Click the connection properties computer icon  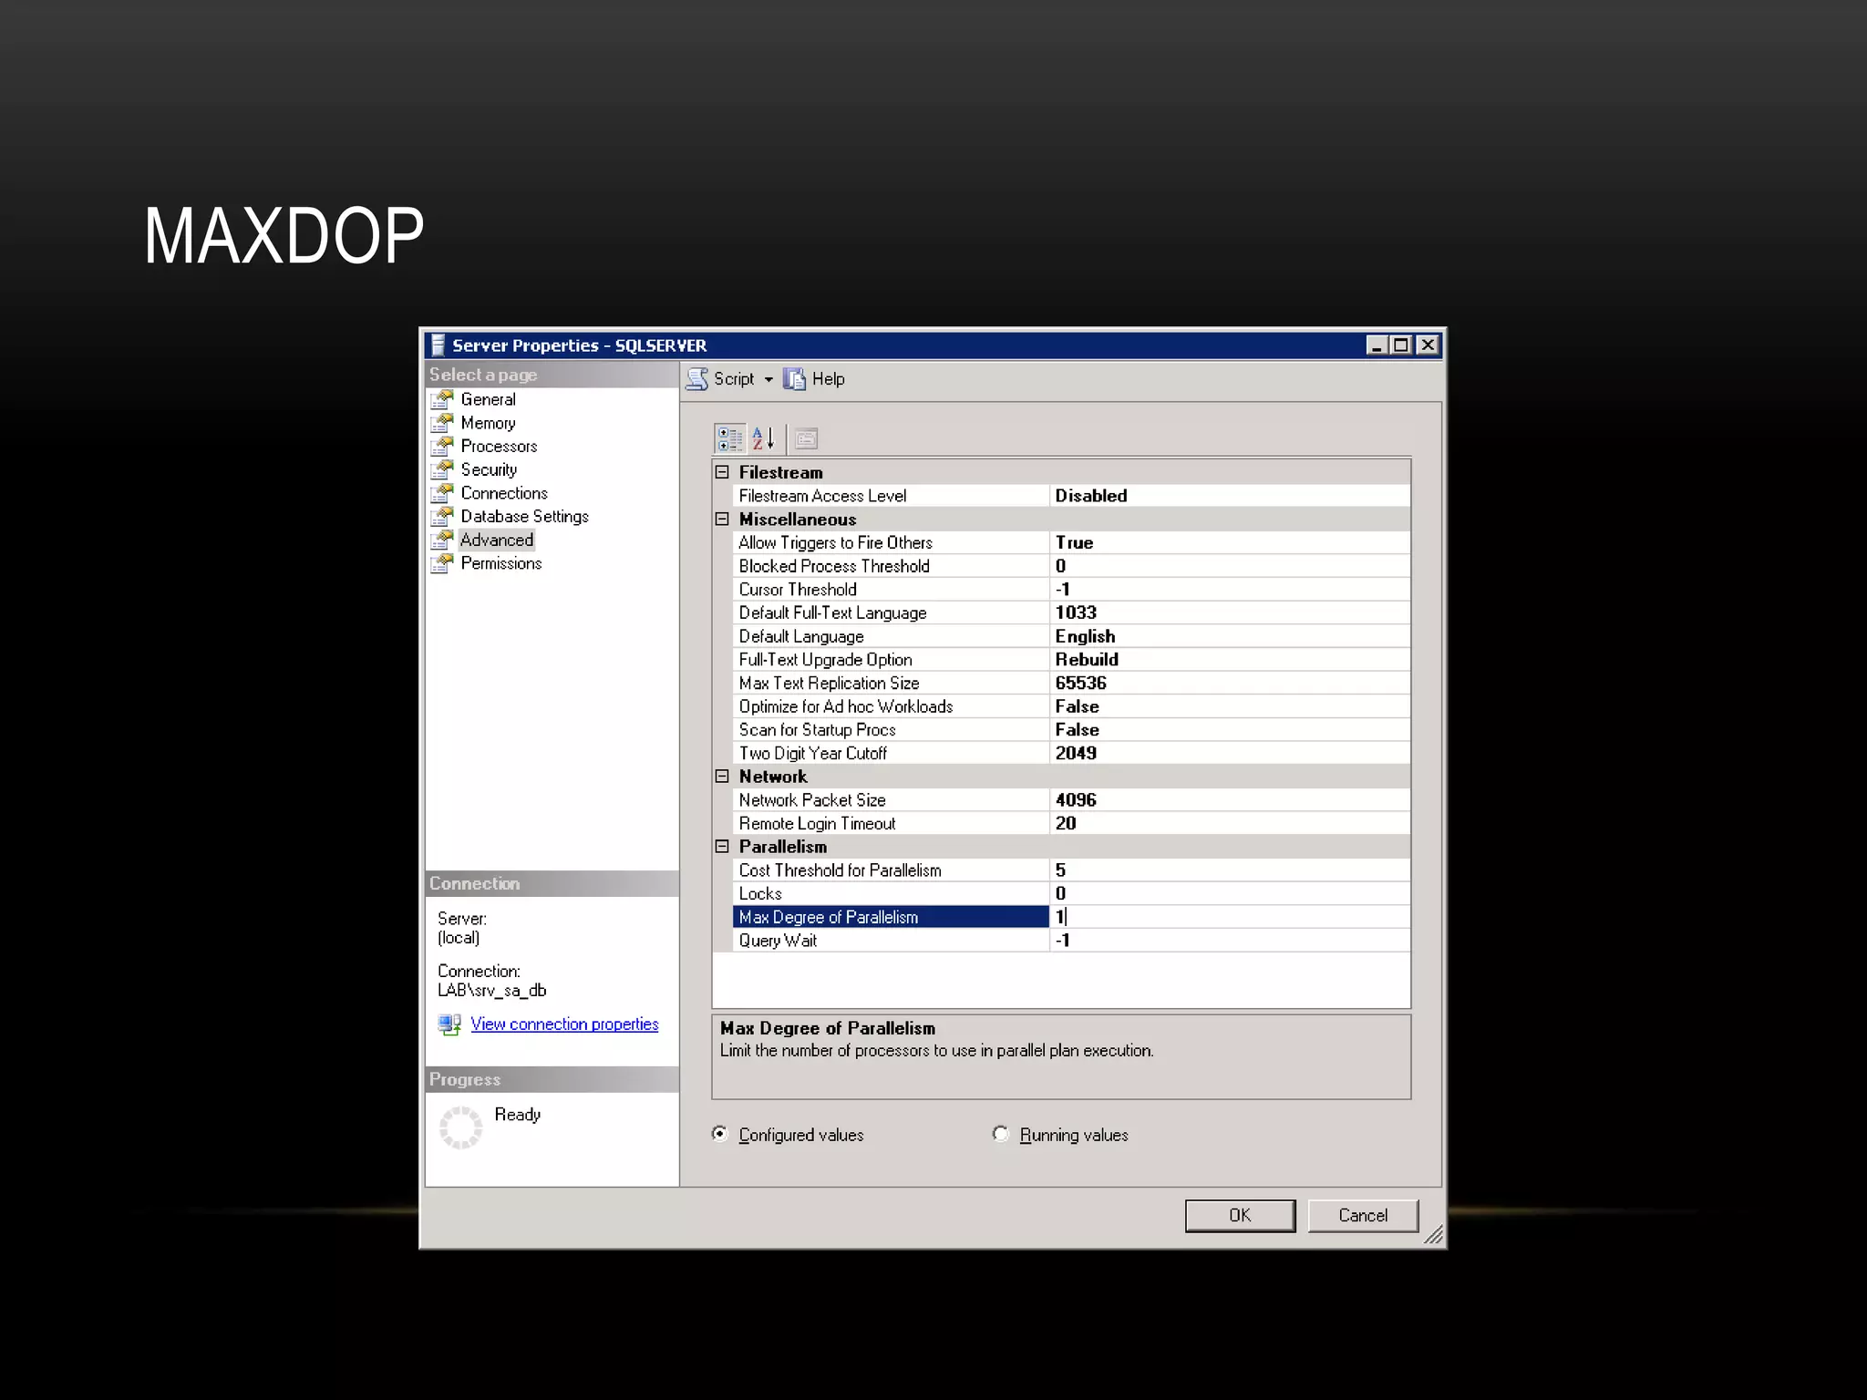449,1024
